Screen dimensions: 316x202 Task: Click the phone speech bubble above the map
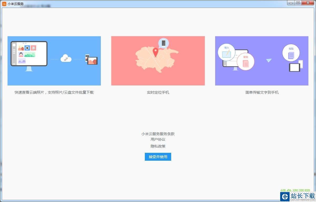(164, 43)
